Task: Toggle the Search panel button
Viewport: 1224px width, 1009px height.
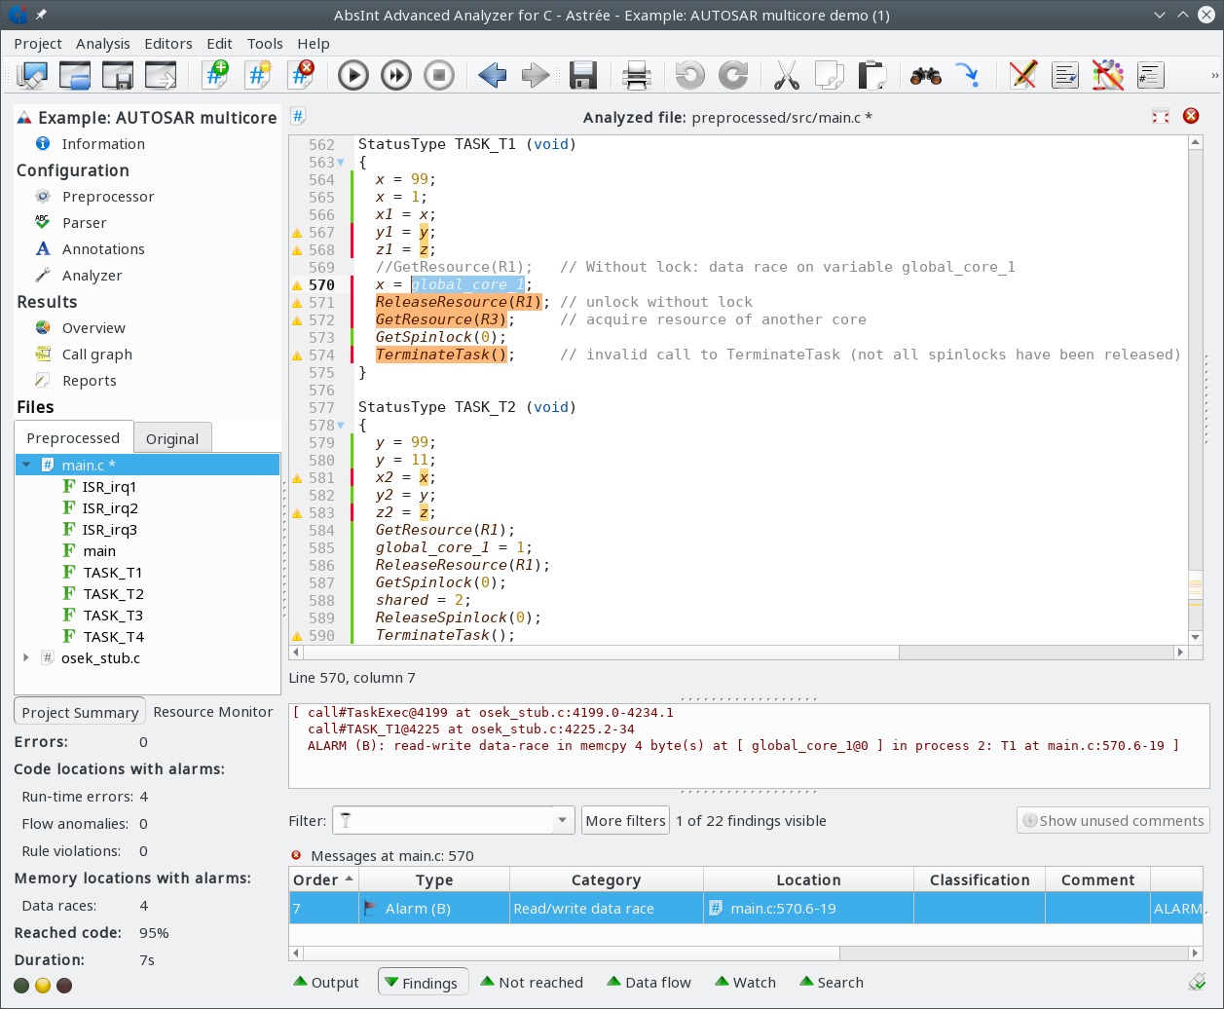Action: (x=831, y=982)
